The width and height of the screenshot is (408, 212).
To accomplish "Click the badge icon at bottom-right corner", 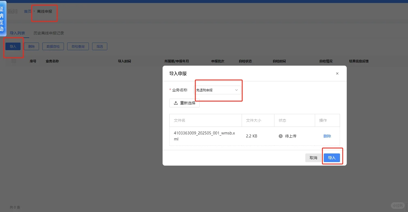I will point(398,205).
